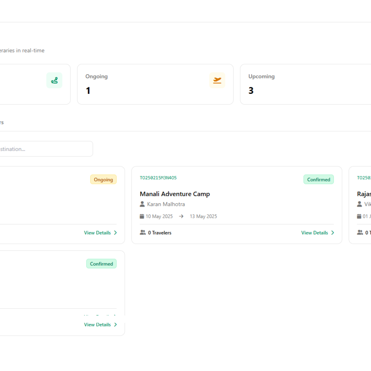
Task: Click the subtitle text ending "in real-time"
Action: [22, 50]
